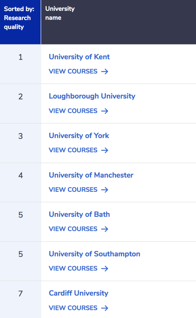The image size is (196, 318).
Task: Open the Cardiff University link
Action: click(x=78, y=293)
